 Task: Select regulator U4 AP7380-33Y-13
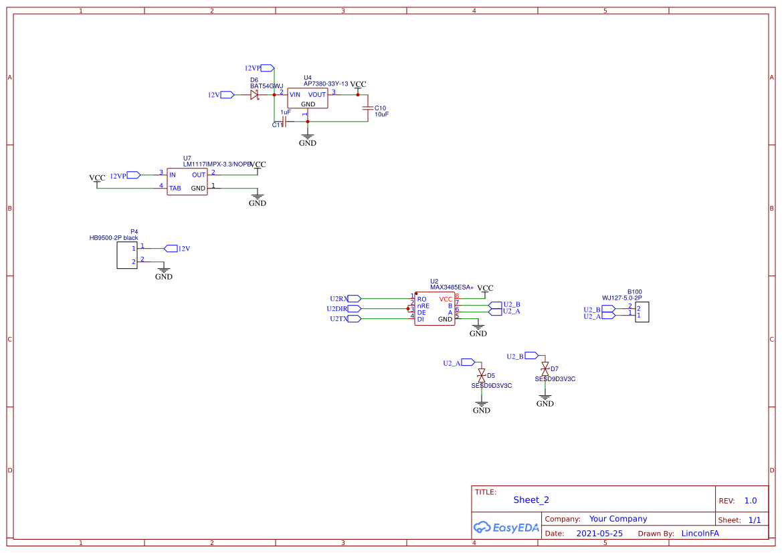click(308, 97)
